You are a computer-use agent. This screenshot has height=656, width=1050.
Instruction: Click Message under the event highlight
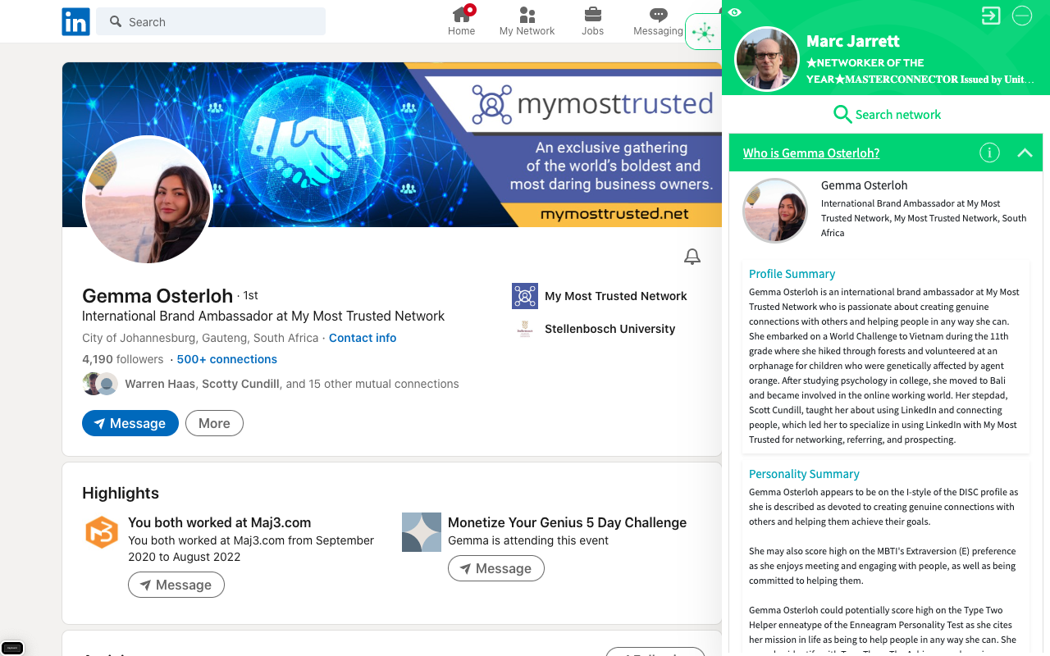[496, 568]
